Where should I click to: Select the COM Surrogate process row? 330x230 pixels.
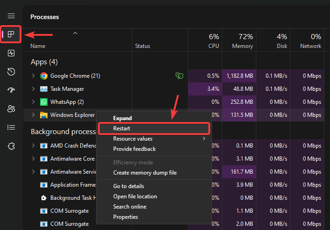[69, 211]
